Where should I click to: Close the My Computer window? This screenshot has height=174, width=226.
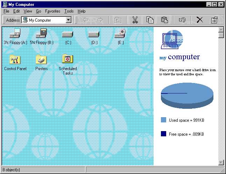pyautogui.click(x=221, y=5)
